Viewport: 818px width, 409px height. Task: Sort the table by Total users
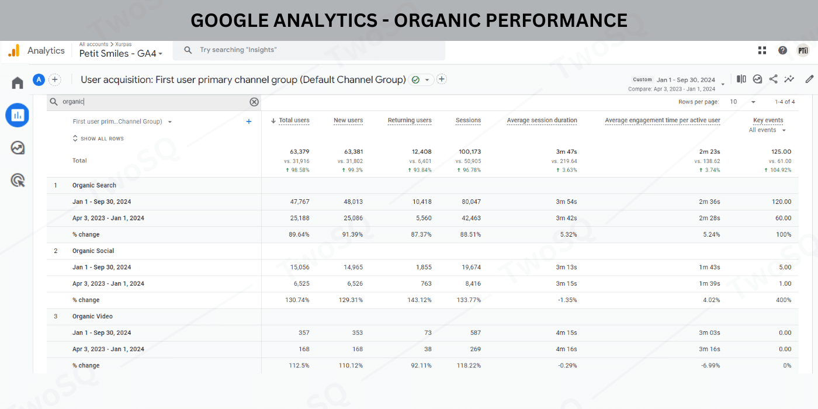click(290, 120)
